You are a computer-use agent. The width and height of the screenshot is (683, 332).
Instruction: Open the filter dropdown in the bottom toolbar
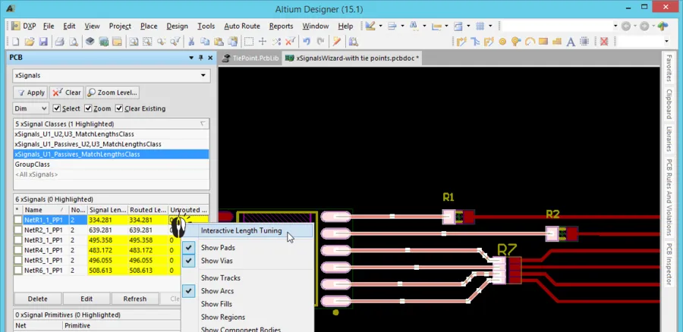tap(666, 42)
